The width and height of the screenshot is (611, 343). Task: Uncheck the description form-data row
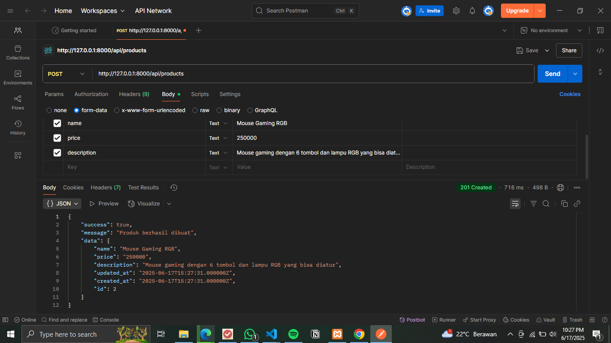(57, 152)
